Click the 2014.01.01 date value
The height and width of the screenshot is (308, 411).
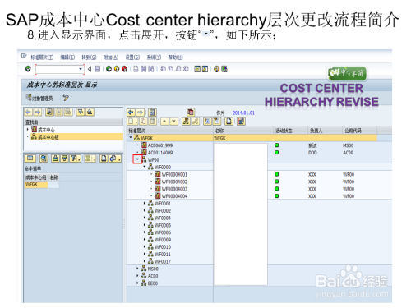coord(243,113)
